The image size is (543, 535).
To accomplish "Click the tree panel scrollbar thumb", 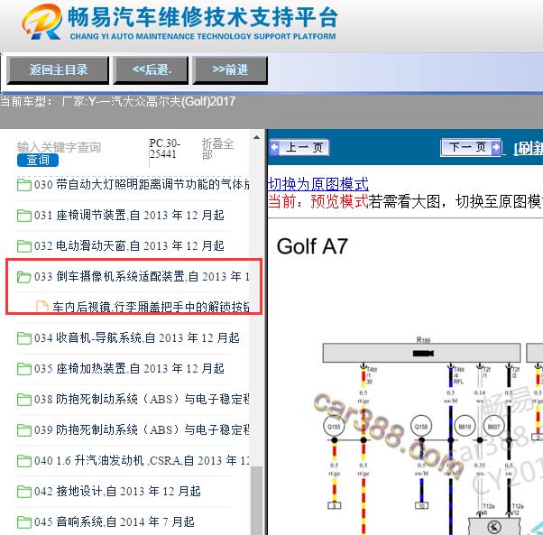I will pos(256,501).
